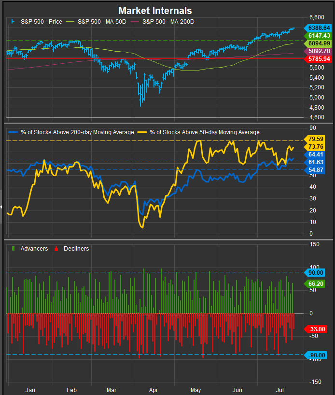The width and height of the screenshot is (335, 395).
Task: Select the red 5785.94 value label
Action: pos(317,59)
